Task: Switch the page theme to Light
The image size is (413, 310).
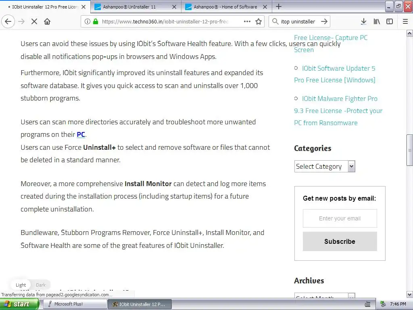Action: (x=21, y=285)
